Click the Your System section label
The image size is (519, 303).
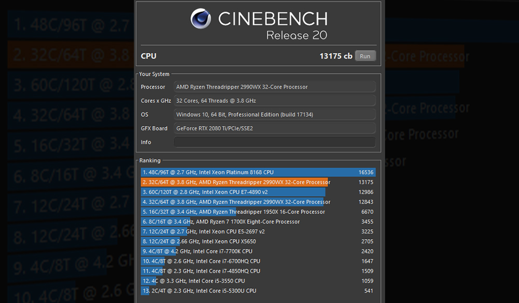coord(154,74)
